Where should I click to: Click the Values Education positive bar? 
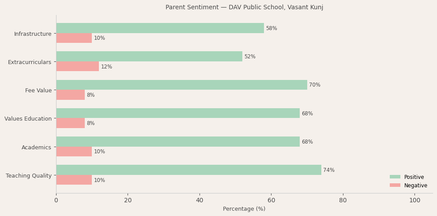coord(178,114)
